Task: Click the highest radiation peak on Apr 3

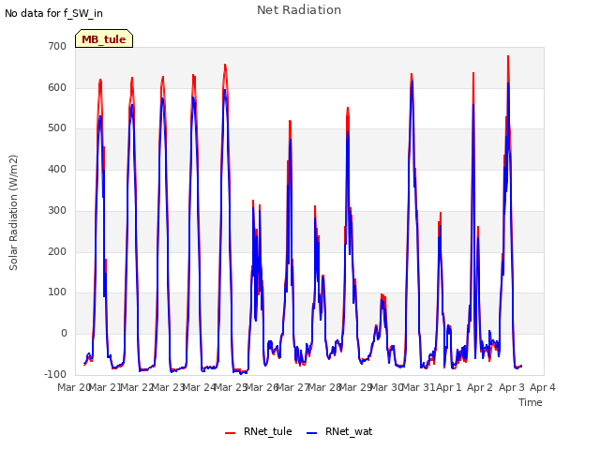Action: click(x=508, y=56)
